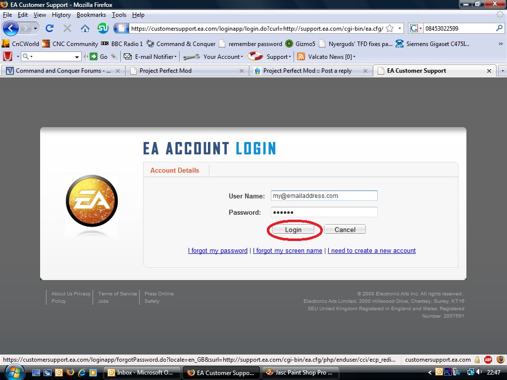Open the E-mail Notifier dropdown
Viewport: 507px width, 380px height.
pos(151,56)
